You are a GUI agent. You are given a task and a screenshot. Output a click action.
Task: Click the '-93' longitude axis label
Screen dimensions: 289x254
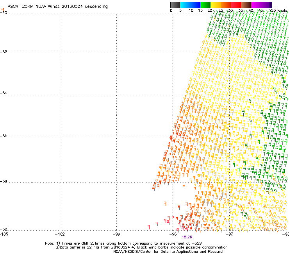click(230, 234)
